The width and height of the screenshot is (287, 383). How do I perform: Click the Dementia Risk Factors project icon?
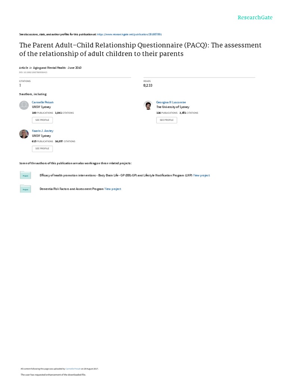(x=25, y=189)
